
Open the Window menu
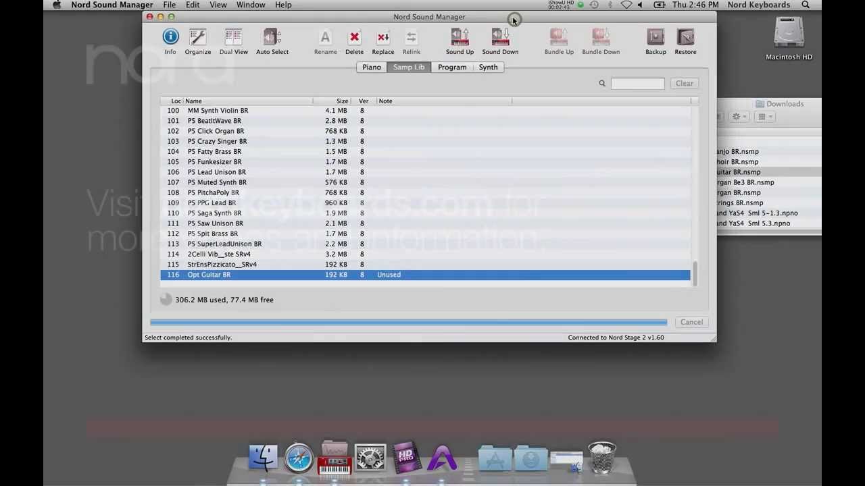(x=251, y=5)
